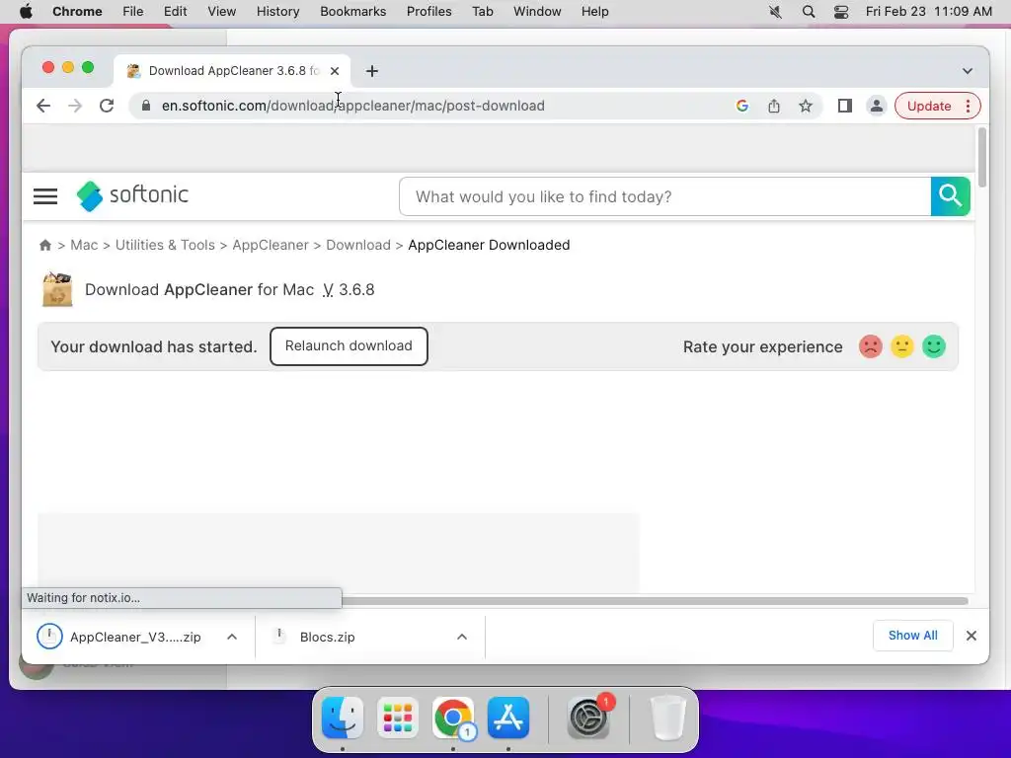View site info via the lock icon
Image resolution: width=1011 pixels, height=758 pixels.
tap(146, 106)
